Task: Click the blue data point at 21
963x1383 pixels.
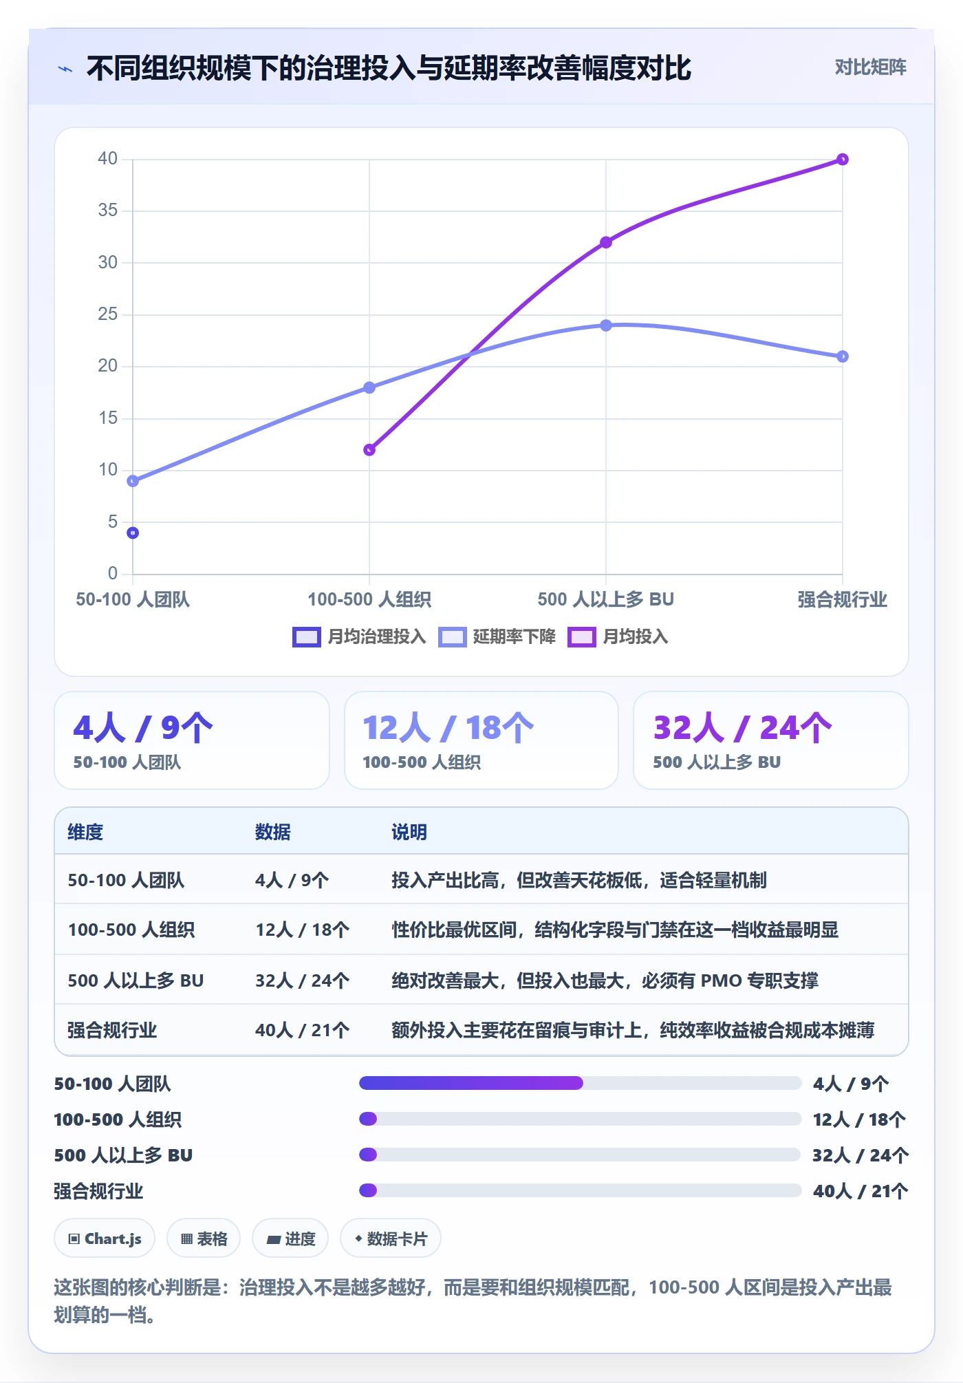Action: click(x=843, y=356)
